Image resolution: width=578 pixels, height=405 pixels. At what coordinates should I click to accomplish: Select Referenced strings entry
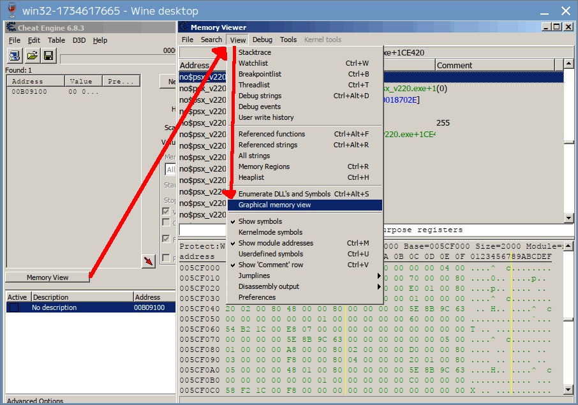(x=304, y=145)
